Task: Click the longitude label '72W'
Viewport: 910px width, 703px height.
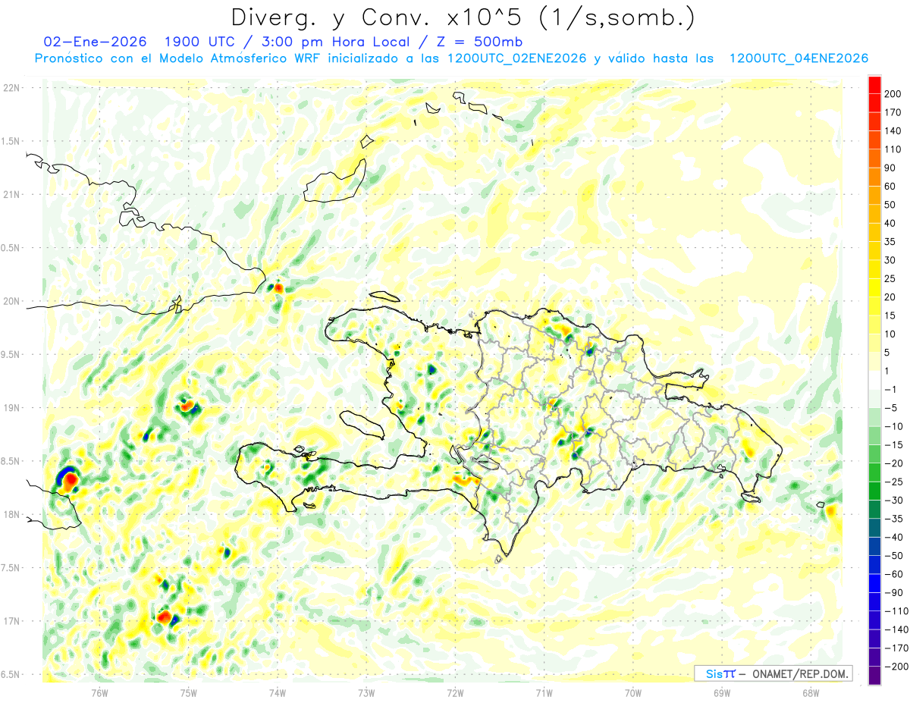Action: pos(455,692)
